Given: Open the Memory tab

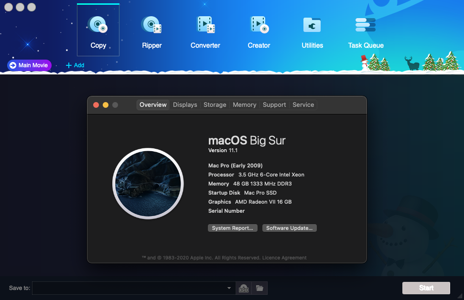Looking at the screenshot, I should click(x=245, y=105).
